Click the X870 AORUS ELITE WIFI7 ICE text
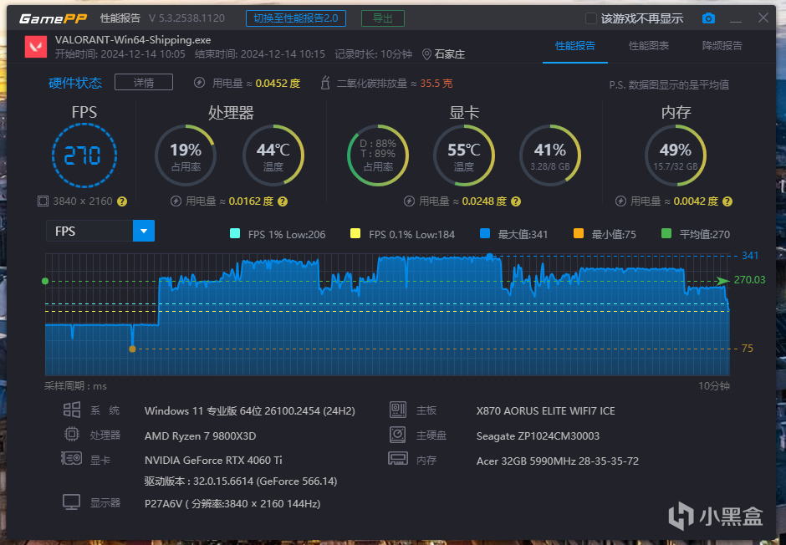The height and width of the screenshot is (545, 786). 545,411
